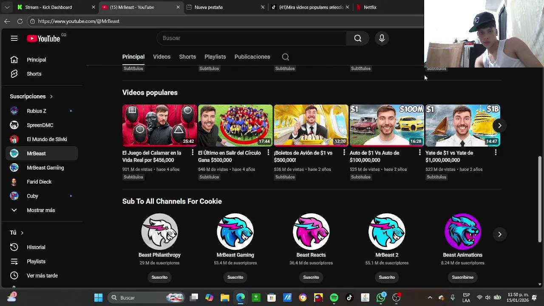
Task: Click the Buscar search field
Action: 252,38
